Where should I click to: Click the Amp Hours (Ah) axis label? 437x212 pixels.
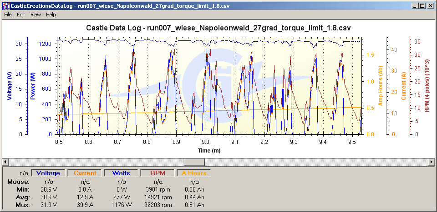point(381,86)
